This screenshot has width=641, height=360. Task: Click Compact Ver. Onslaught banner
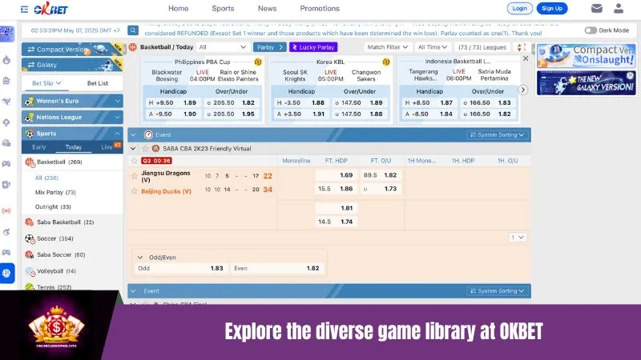[x=587, y=55]
